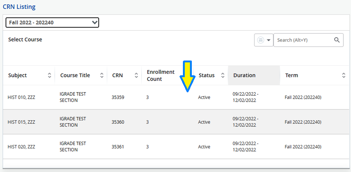Click CRN 35359 cell
This screenshot has width=351, height=172.
(118, 97)
